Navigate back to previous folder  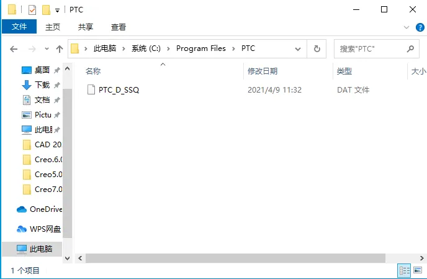tap(14, 49)
